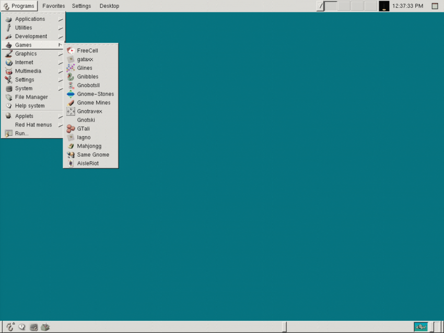Open Settings submenu in Programs menu
This screenshot has width=444, height=333.
33,80
